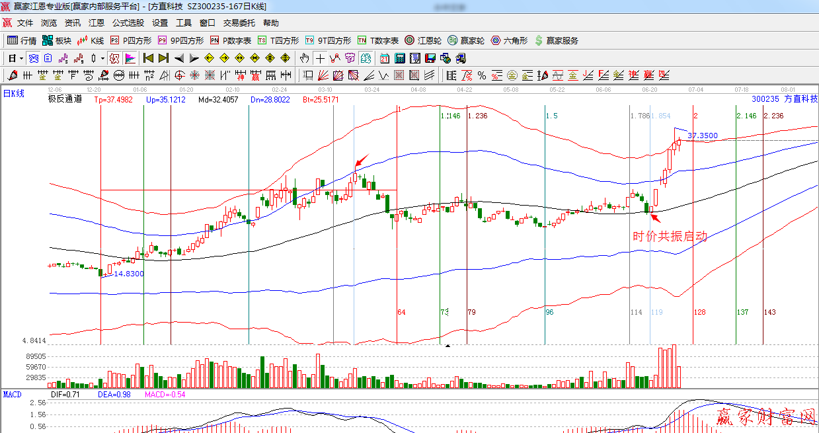Expand the candlestick style dropdown arrow
819x433 pixels.
[x=103, y=58]
